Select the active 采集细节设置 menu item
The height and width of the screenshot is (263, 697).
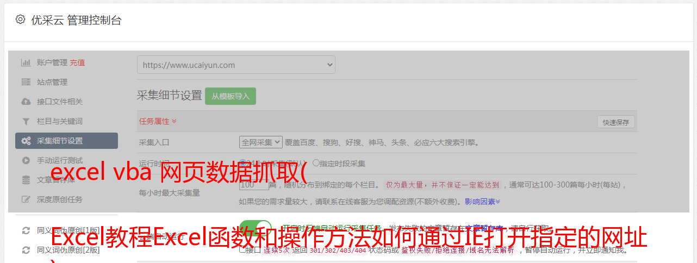coord(66,141)
